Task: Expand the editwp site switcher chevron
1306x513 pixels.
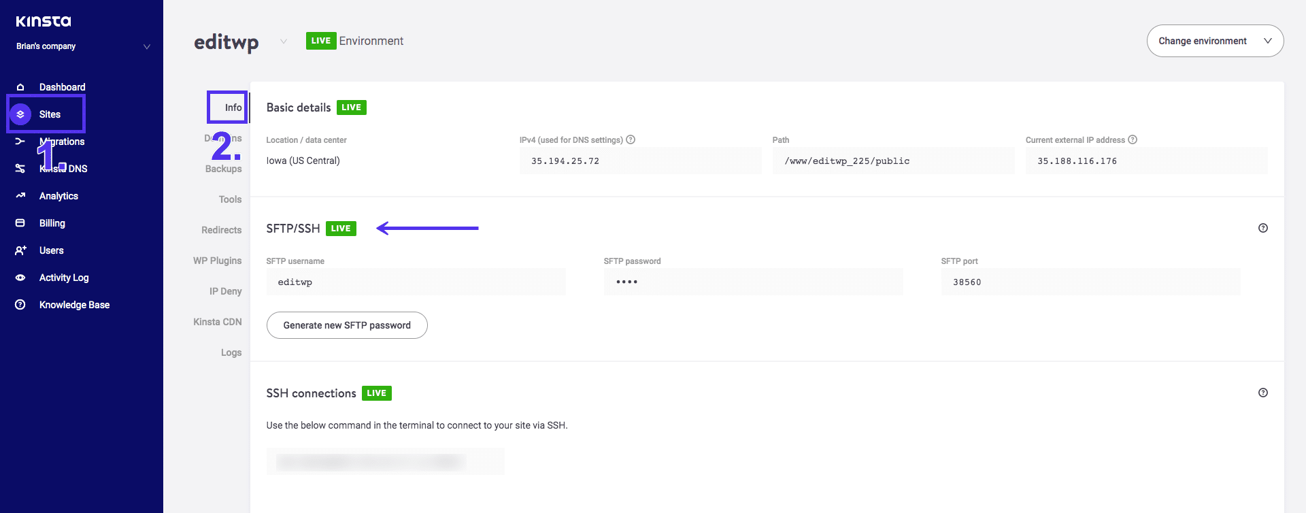Action: (x=284, y=42)
